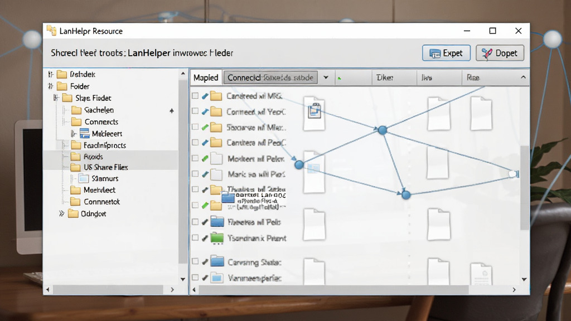Click the Acoids folder icon

tap(75, 157)
